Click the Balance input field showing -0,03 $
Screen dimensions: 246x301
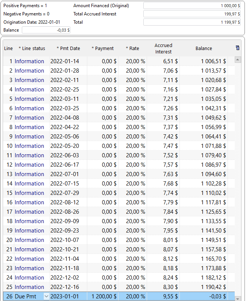coord(46,30)
